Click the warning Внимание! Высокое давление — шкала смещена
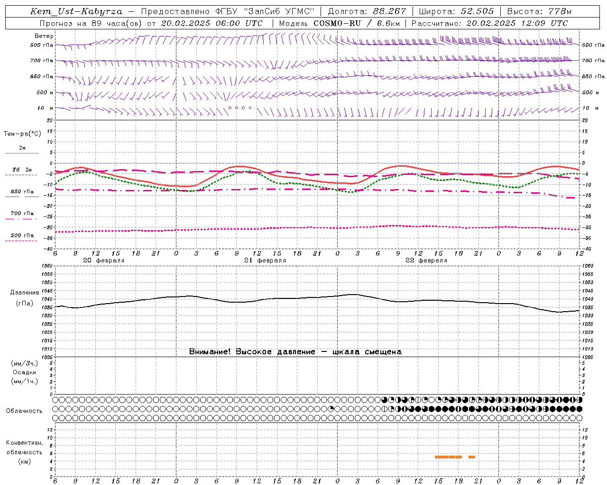 tap(295, 352)
